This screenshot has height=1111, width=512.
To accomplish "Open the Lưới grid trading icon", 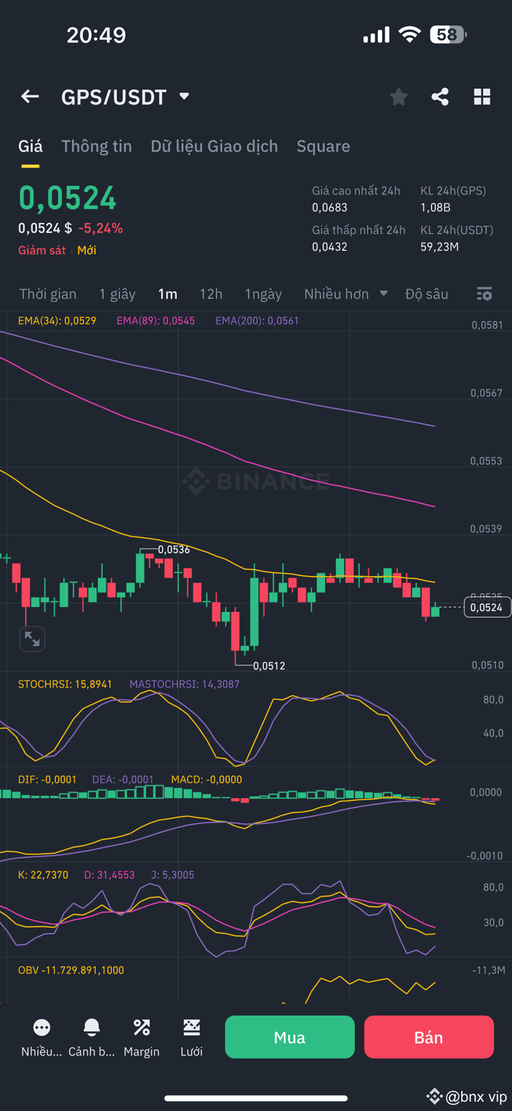I will point(192,1028).
